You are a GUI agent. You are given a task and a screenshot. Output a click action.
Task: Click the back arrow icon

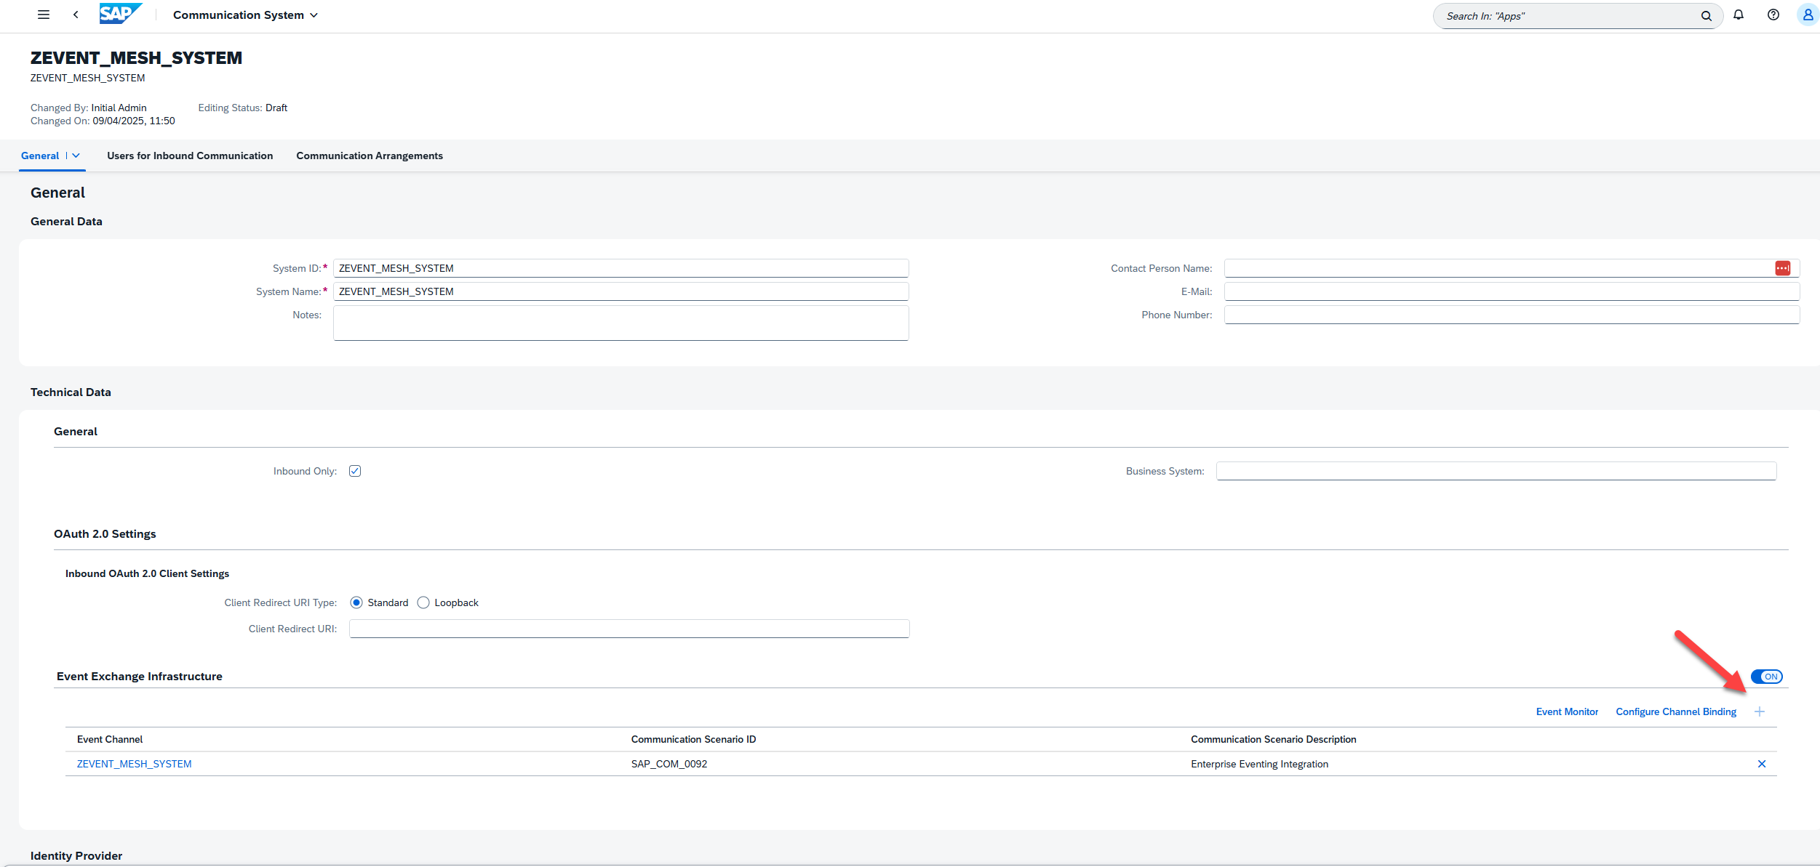[76, 15]
